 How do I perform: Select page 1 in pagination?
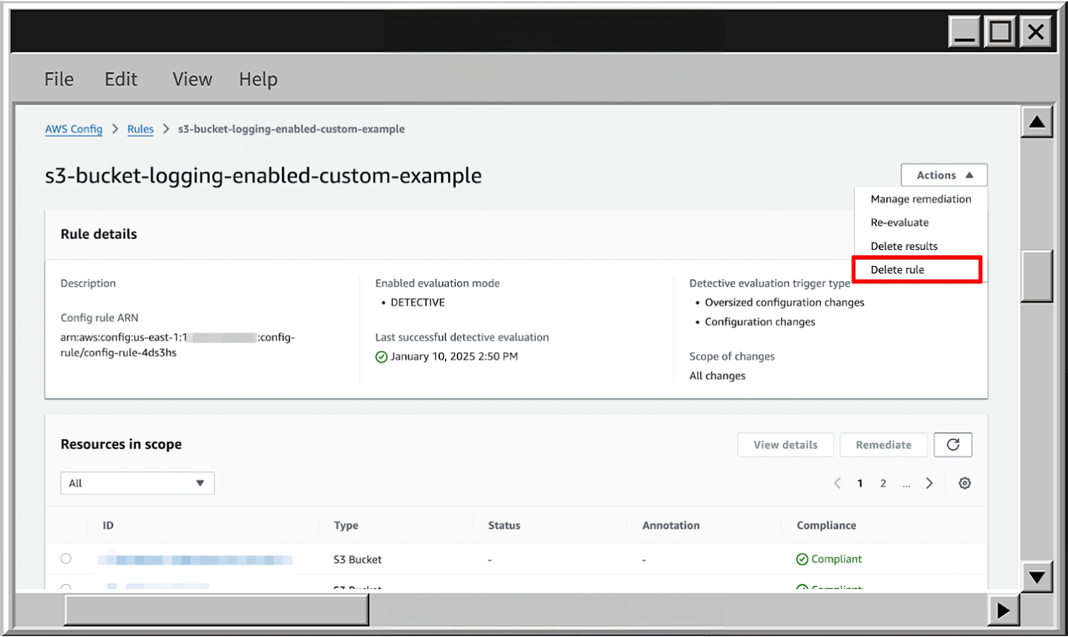[860, 483]
